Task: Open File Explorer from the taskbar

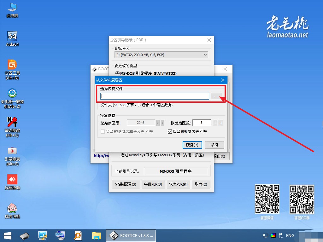Action: 97,236
